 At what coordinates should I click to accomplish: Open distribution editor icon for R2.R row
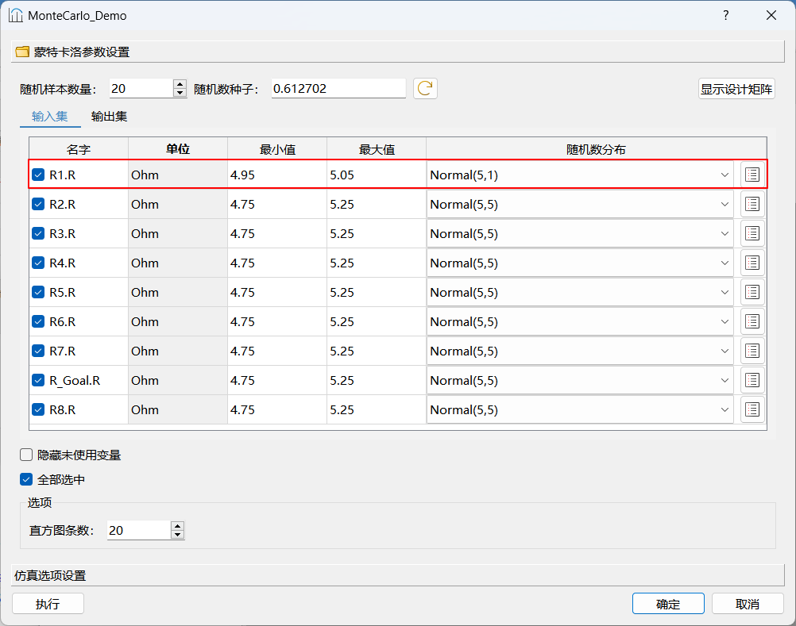tap(752, 204)
